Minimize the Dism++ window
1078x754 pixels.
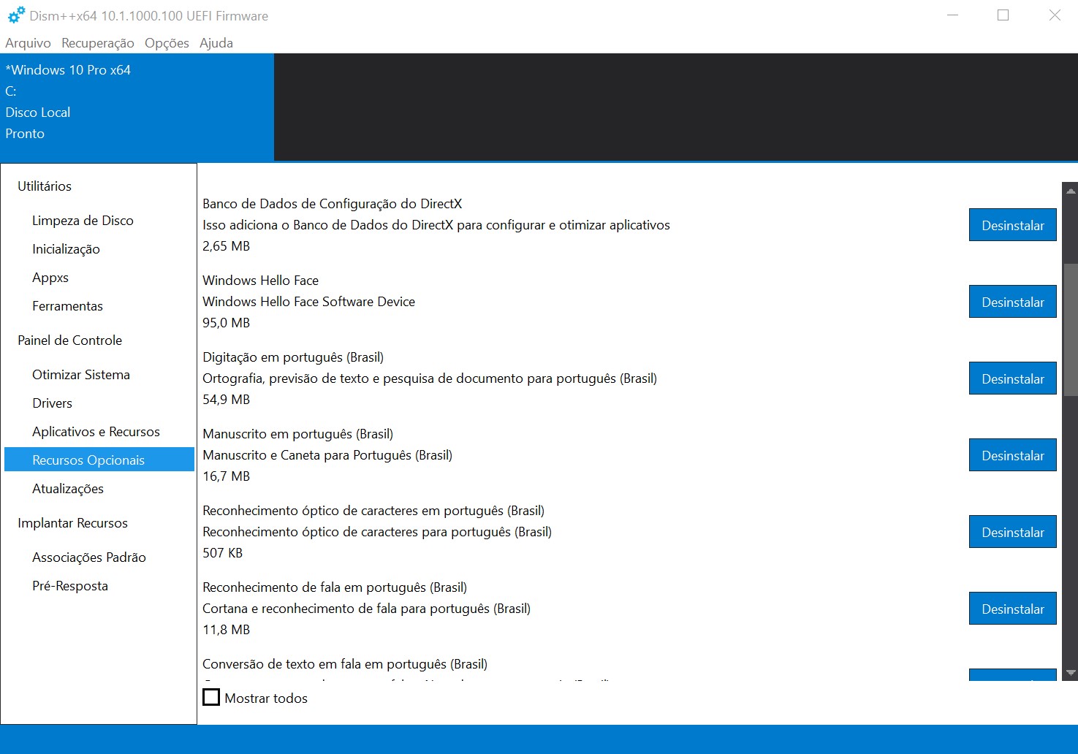click(952, 15)
